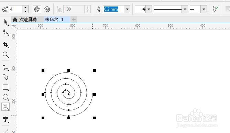Viewport: 230px width, 133px height.
Task: Click the top-right selection handle
Action: point(95,70)
